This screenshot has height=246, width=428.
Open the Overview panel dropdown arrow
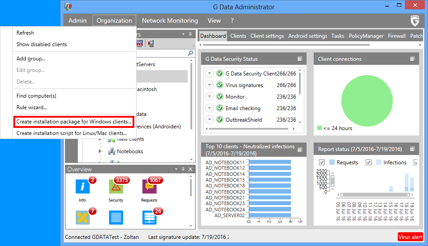click(x=176, y=169)
